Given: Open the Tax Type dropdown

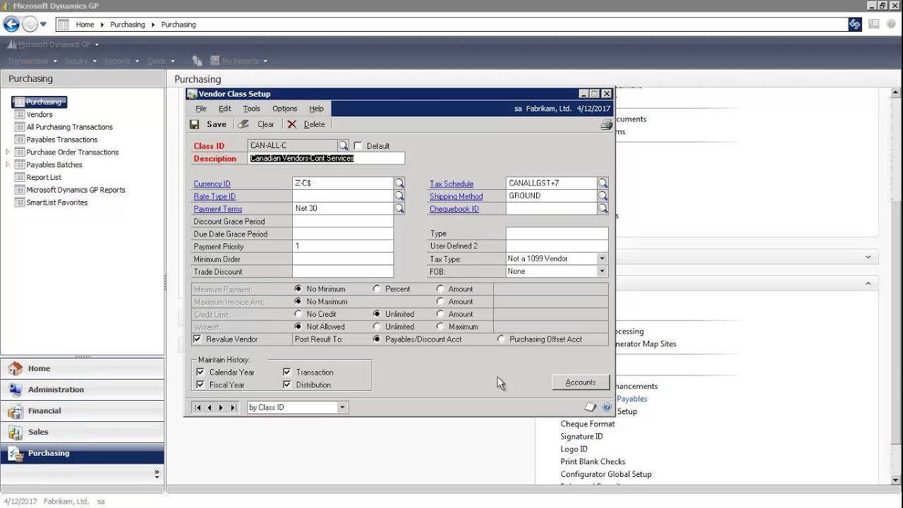Looking at the screenshot, I should point(602,259).
